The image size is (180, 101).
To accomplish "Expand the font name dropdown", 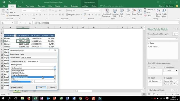I will click(x=35, y=11).
